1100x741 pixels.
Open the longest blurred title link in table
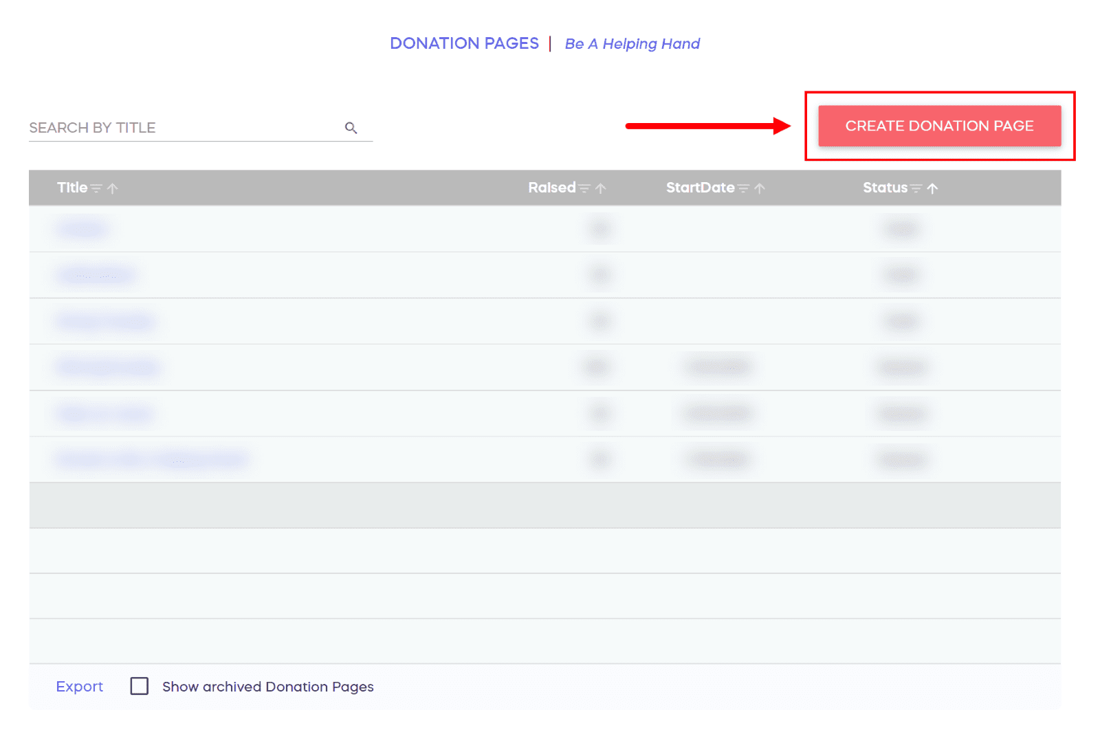pyautogui.click(x=152, y=459)
